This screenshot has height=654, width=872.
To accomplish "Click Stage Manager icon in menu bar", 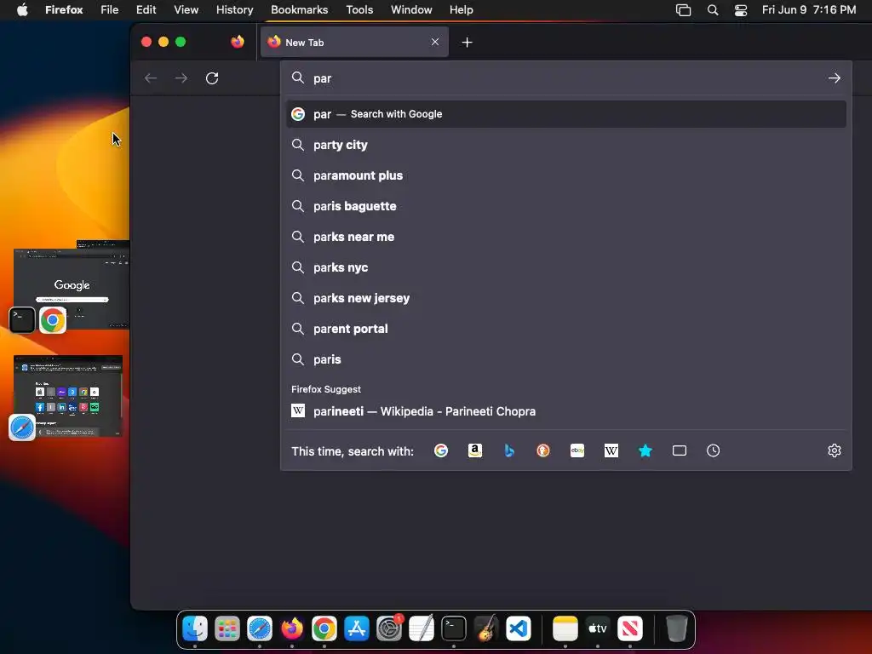I will [x=683, y=10].
